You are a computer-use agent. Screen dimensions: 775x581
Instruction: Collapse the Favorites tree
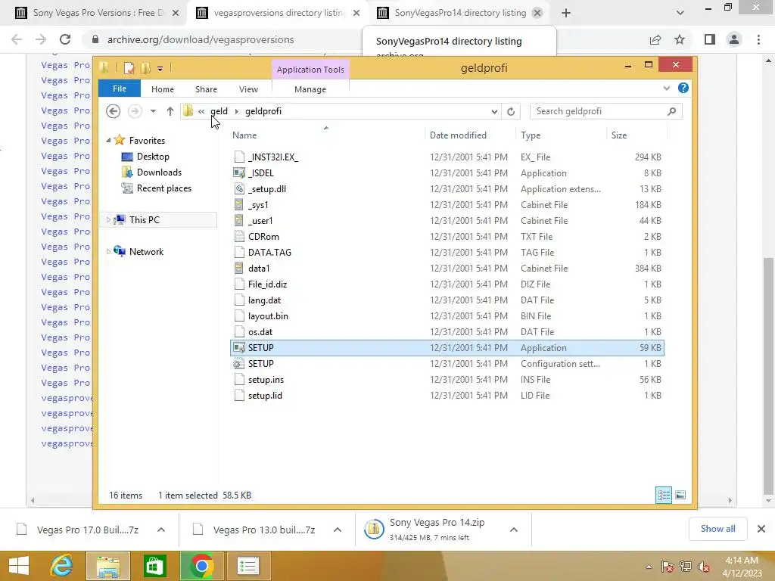[x=108, y=140]
